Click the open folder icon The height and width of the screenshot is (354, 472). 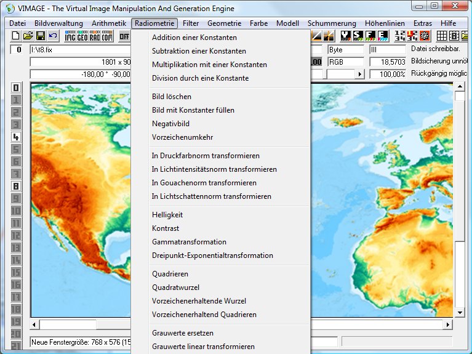[28, 36]
